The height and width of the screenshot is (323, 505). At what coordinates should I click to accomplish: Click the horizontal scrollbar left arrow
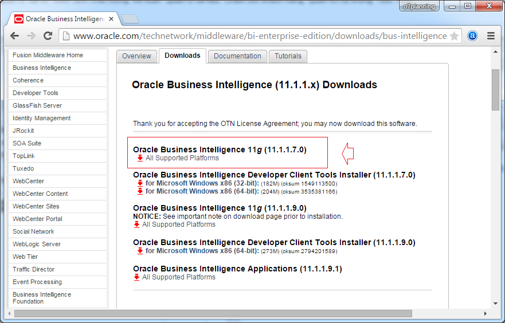(x=9, y=313)
